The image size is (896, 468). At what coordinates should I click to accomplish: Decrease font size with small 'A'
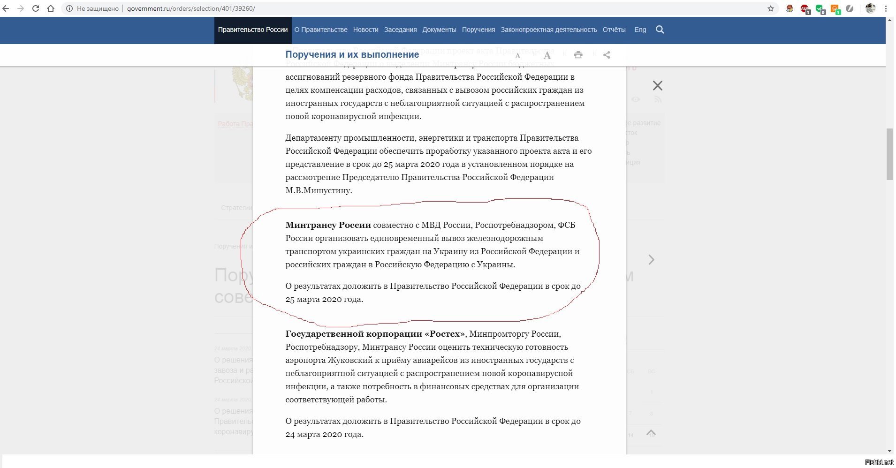point(517,55)
